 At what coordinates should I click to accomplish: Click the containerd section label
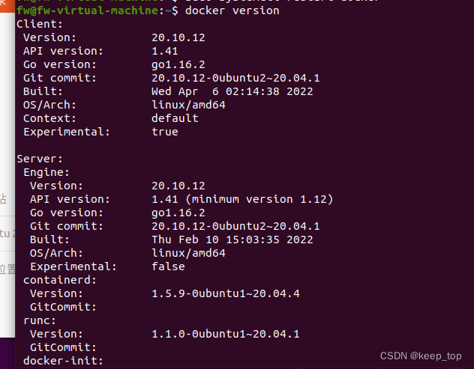coord(60,280)
